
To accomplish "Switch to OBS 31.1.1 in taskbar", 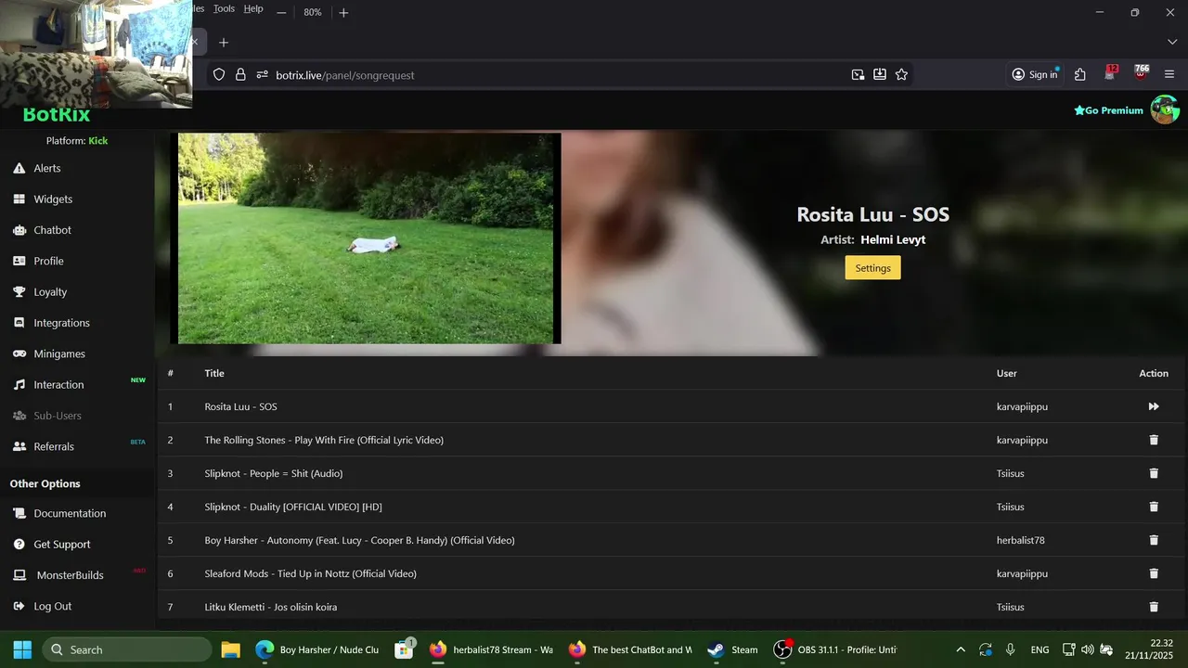I will click(x=838, y=649).
